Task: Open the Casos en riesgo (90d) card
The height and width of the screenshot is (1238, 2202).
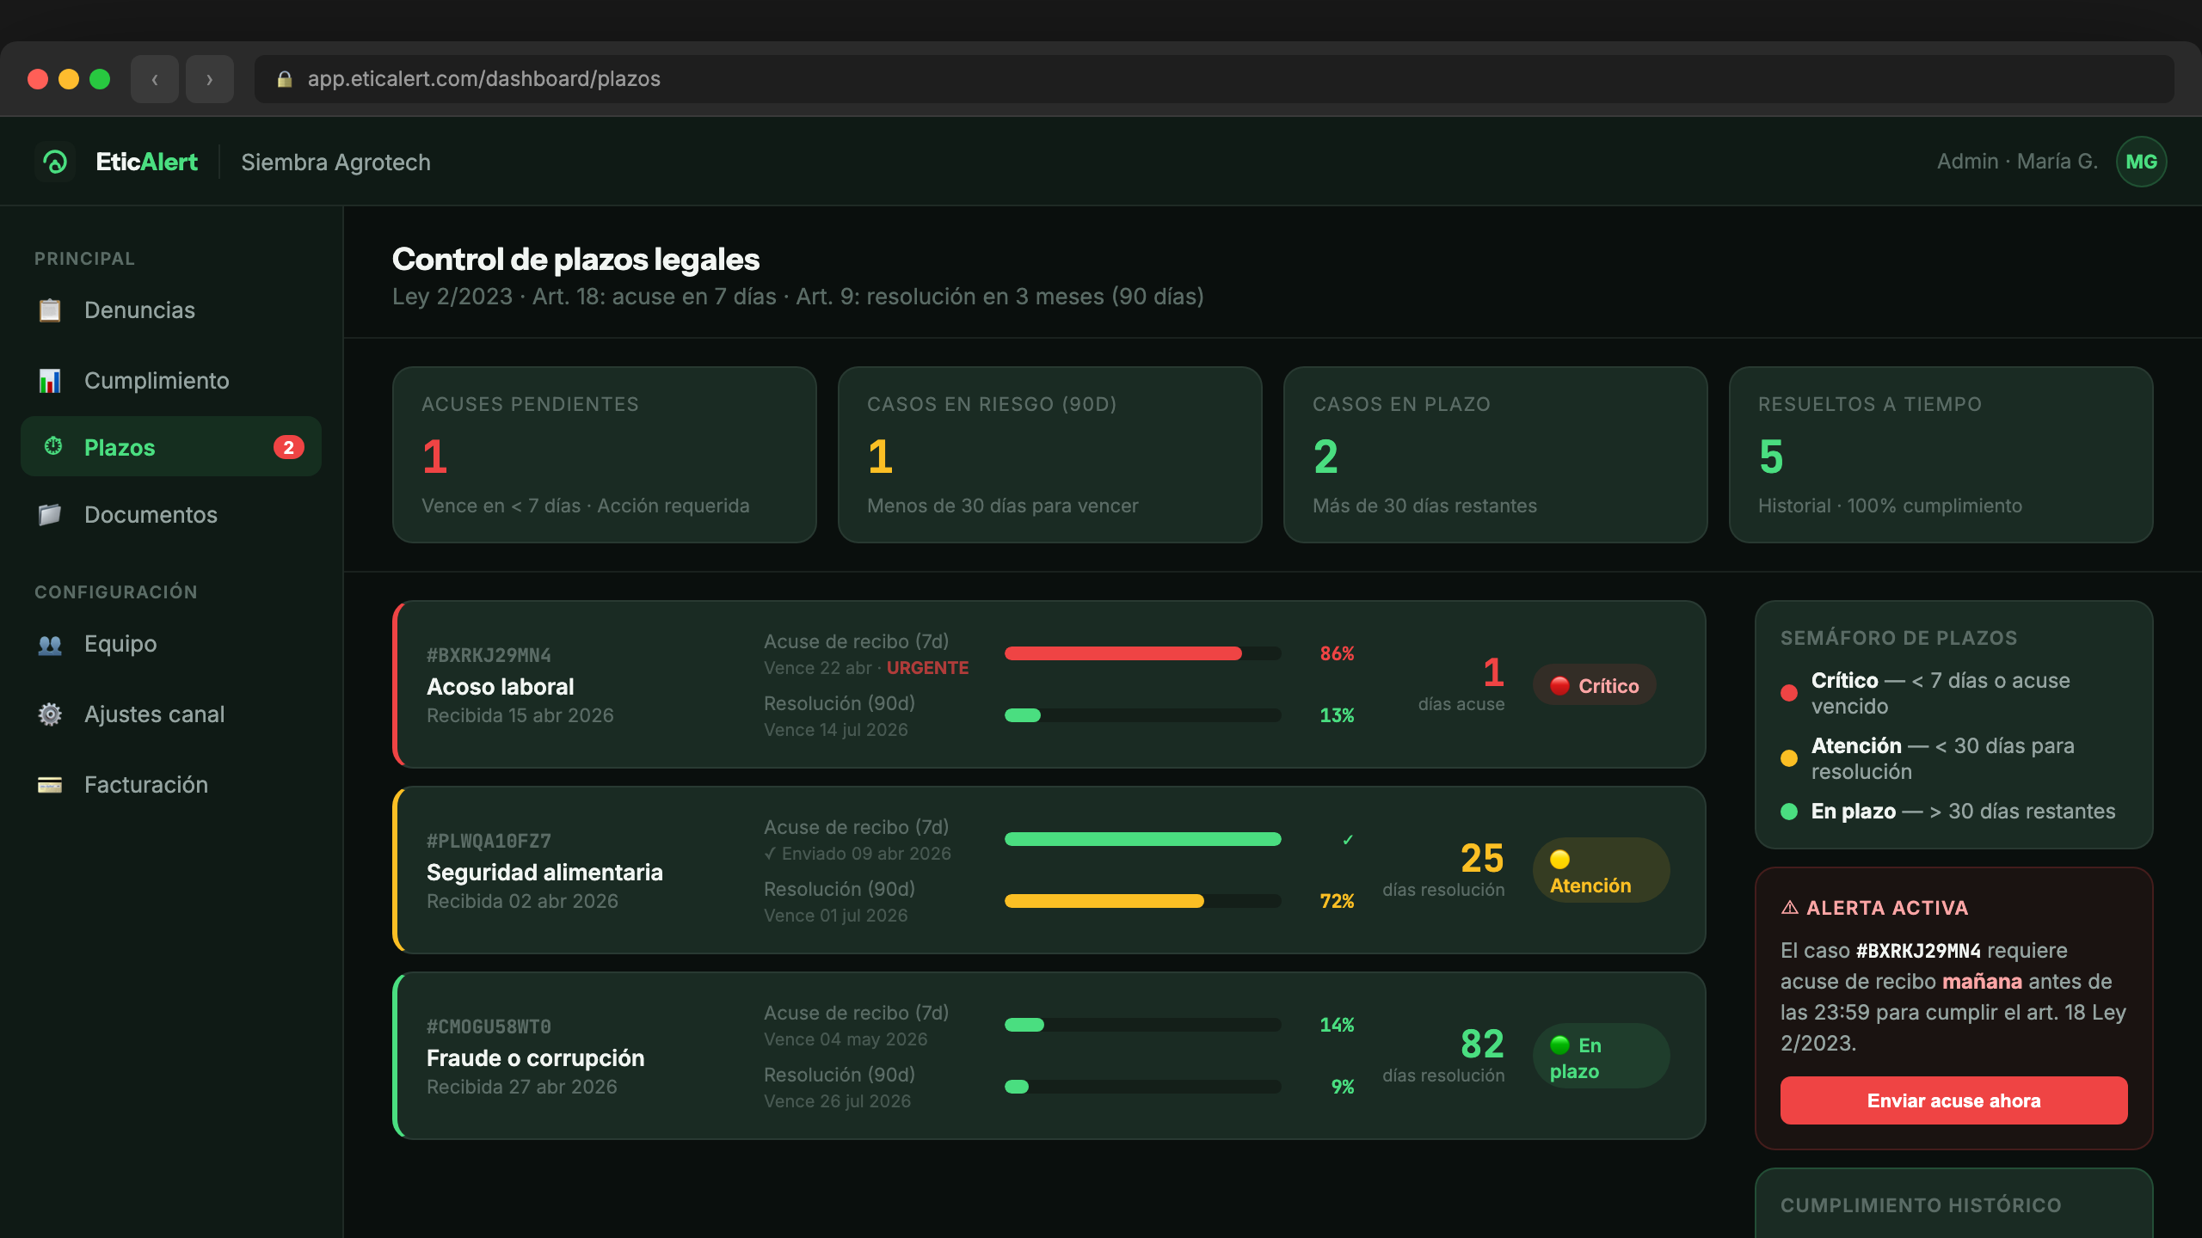Action: point(1050,455)
